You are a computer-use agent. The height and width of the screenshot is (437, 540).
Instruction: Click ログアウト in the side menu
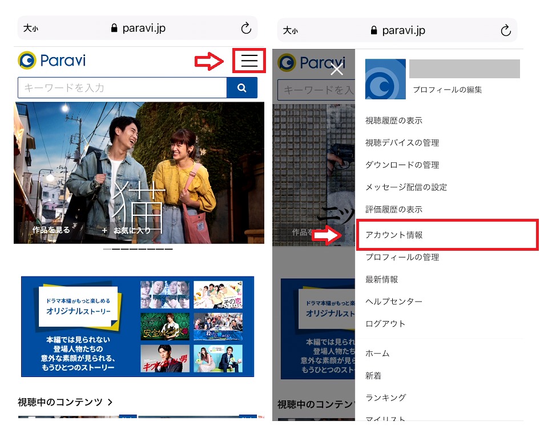click(x=385, y=324)
